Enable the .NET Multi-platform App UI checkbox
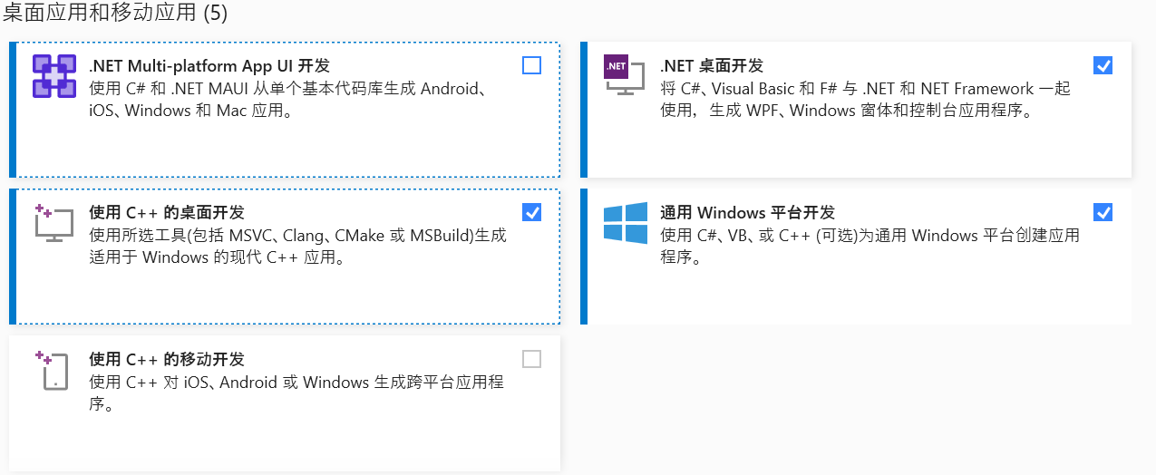Image resolution: width=1156 pixels, height=475 pixels. tap(532, 65)
